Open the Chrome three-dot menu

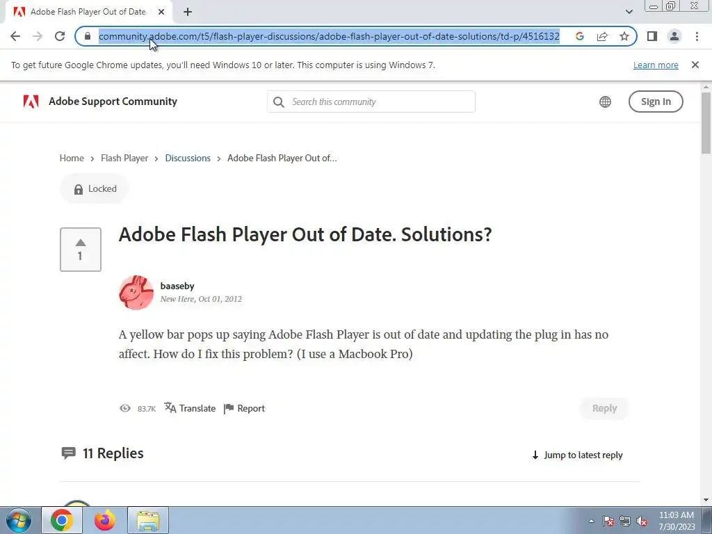tap(697, 36)
